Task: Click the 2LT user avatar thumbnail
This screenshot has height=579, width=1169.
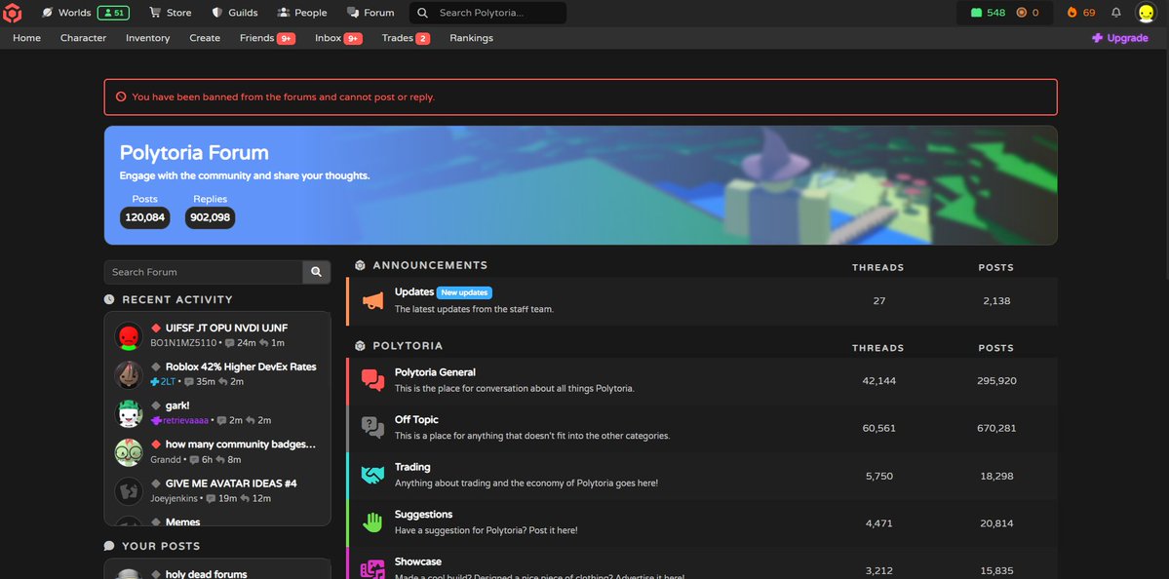Action: pyautogui.click(x=129, y=375)
